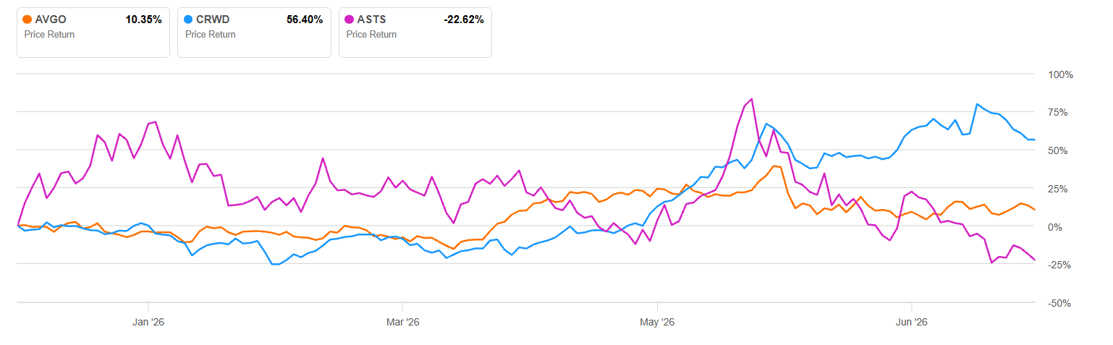Viewport: 1113px width, 345px height.
Task: Click AVGO's 10.35% return value
Action: point(143,20)
